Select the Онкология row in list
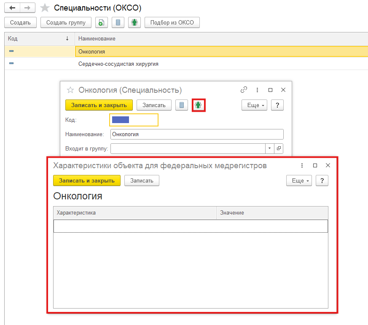This screenshot has width=368, height=325. click(186, 51)
